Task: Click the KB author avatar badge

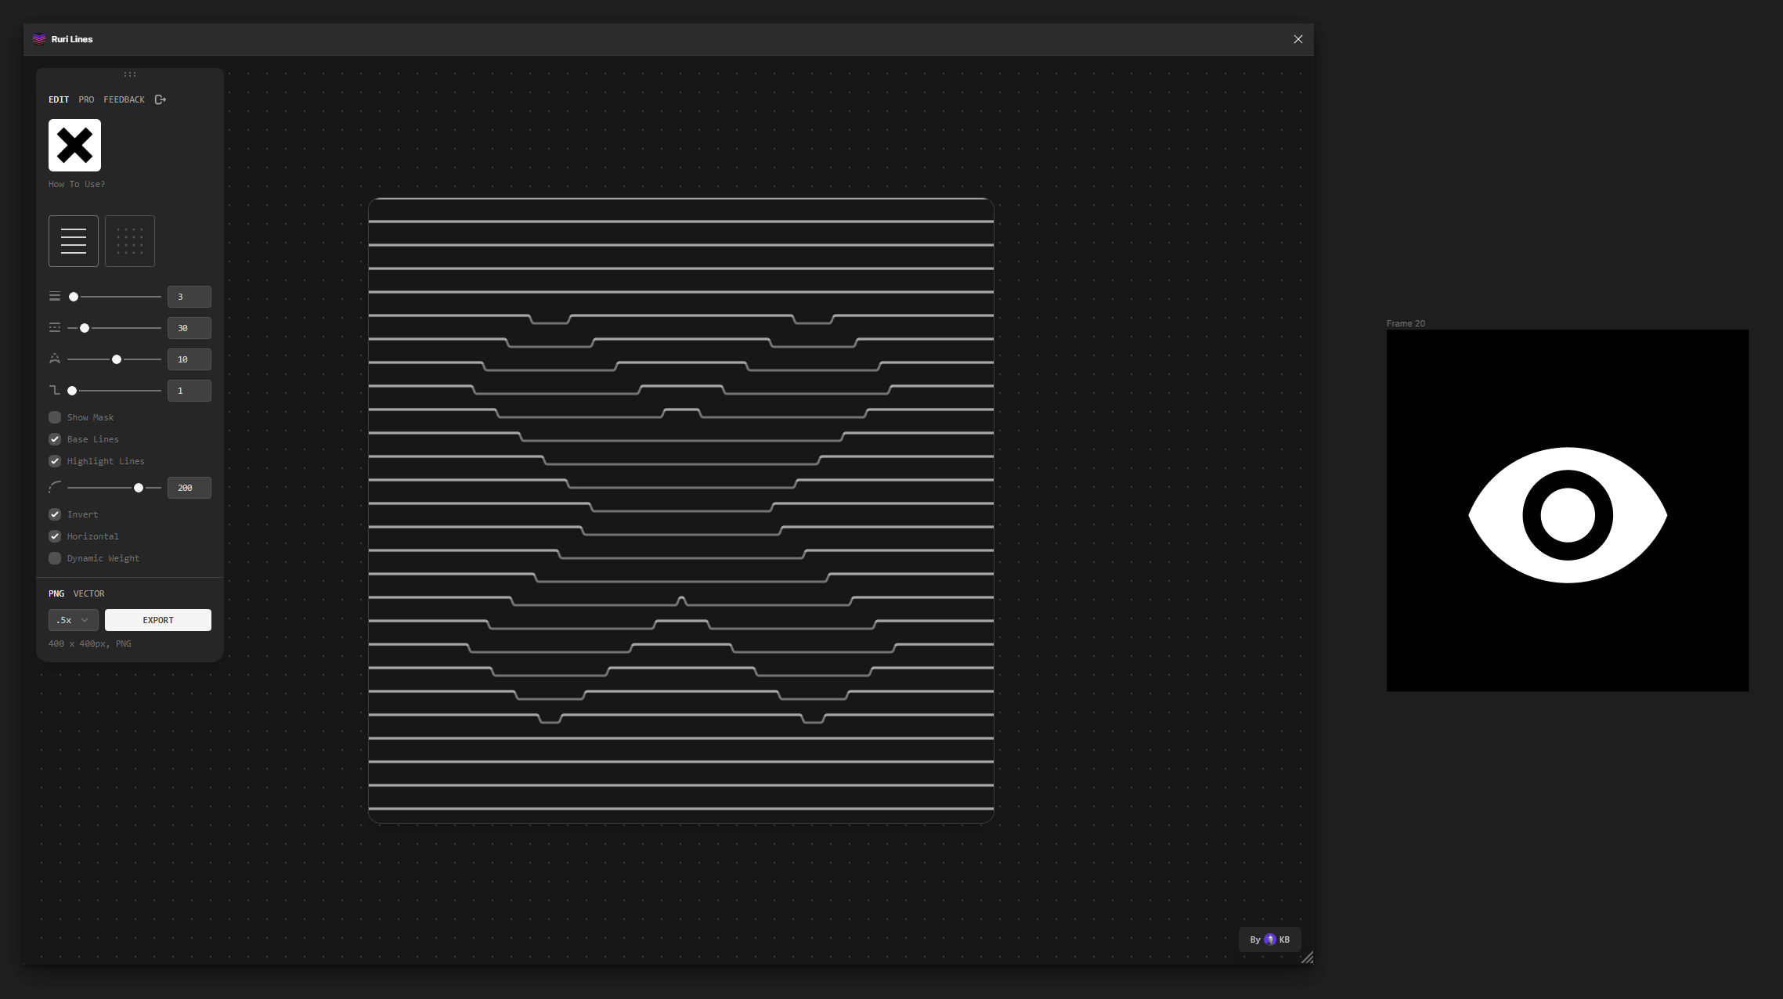Action: click(x=1270, y=939)
